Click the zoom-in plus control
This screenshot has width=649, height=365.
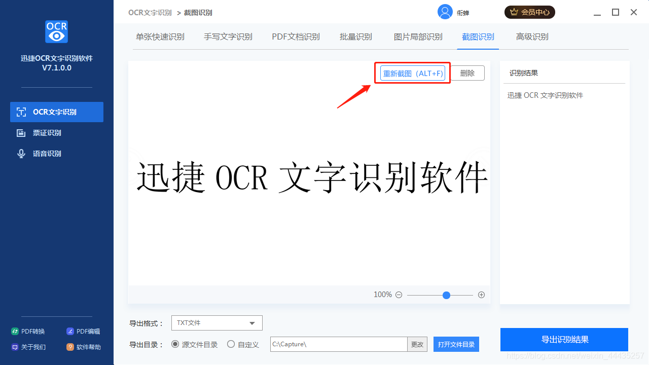tap(481, 295)
